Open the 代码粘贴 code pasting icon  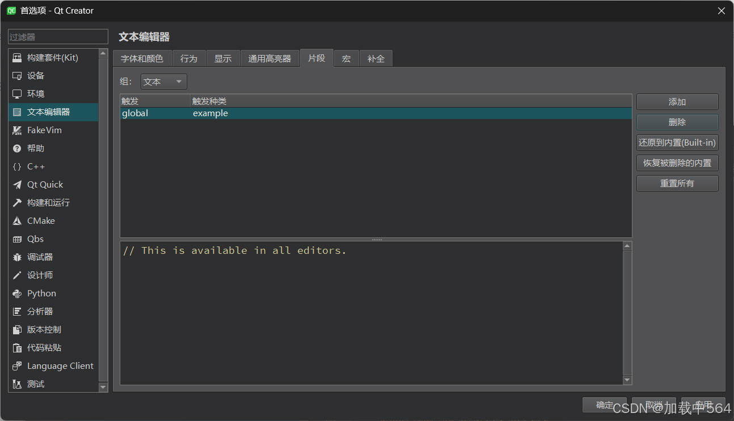[x=17, y=348]
